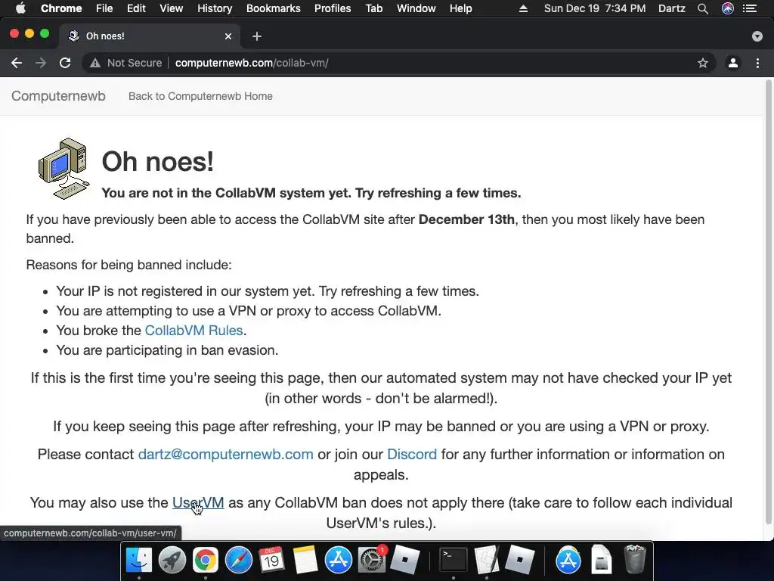Screen dimensions: 774x581
Task: Open the Tab menu
Action: (x=374, y=8)
